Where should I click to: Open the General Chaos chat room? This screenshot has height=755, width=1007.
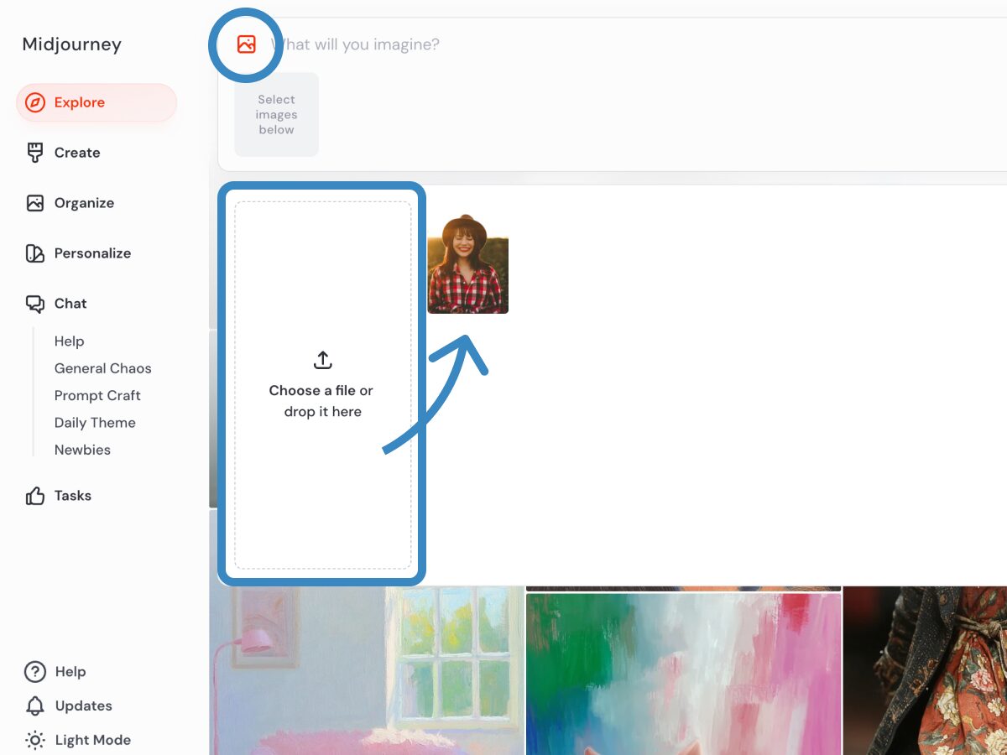pyautogui.click(x=102, y=368)
